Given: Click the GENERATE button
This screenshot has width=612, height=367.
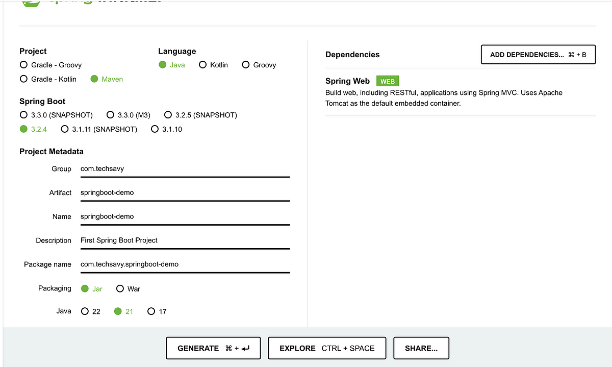Looking at the screenshot, I should coord(213,348).
